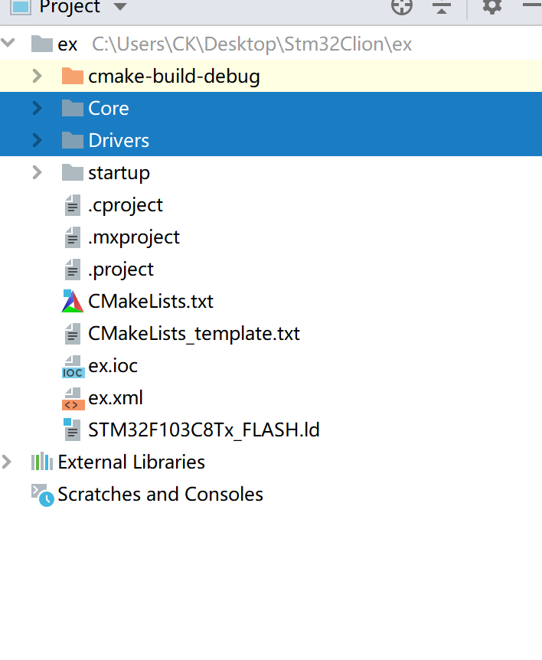Select CMakeLists_template.txt file
This screenshot has width=542, height=660.
194,334
